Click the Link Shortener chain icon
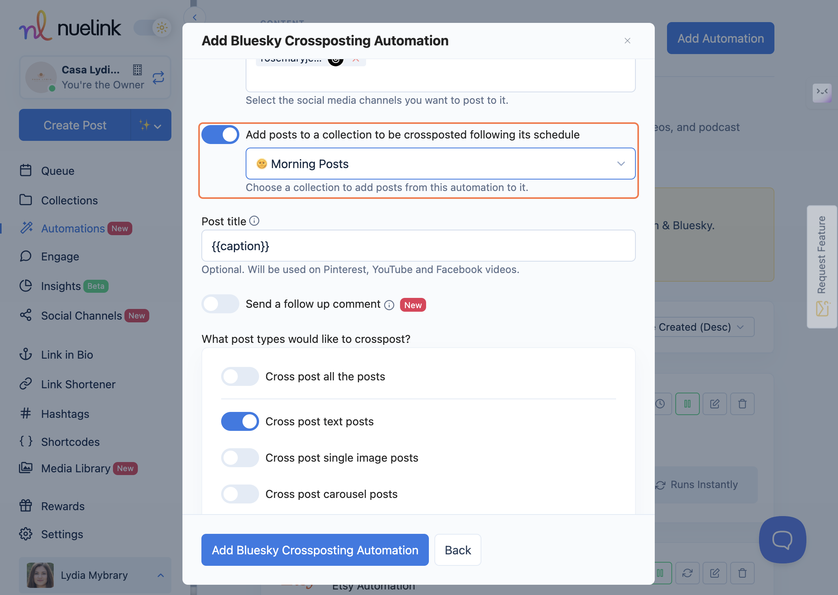This screenshot has height=595, width=838. [26, 384]
